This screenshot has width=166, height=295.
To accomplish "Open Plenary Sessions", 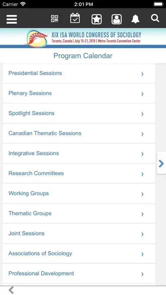I will tap(79, 93).
